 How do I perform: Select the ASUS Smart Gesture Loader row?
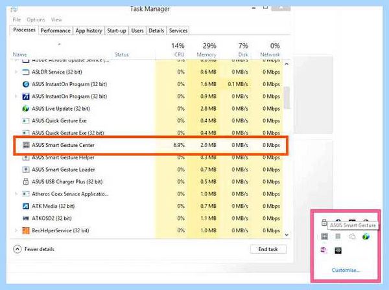point(148,170)
